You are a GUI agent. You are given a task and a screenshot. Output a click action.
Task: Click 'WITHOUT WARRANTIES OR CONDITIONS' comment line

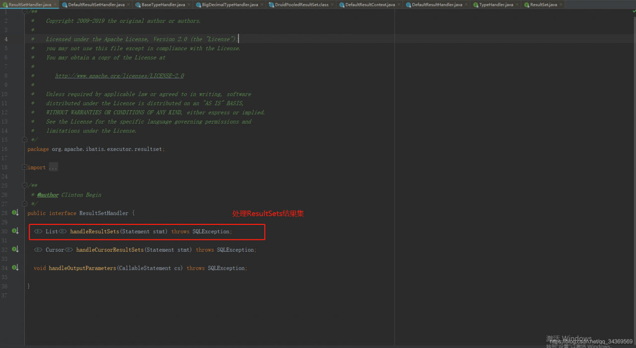pyautogui.click(x=156, y=112)
